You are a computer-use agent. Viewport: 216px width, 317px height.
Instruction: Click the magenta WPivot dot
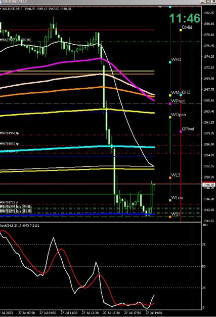coord(170,103)
